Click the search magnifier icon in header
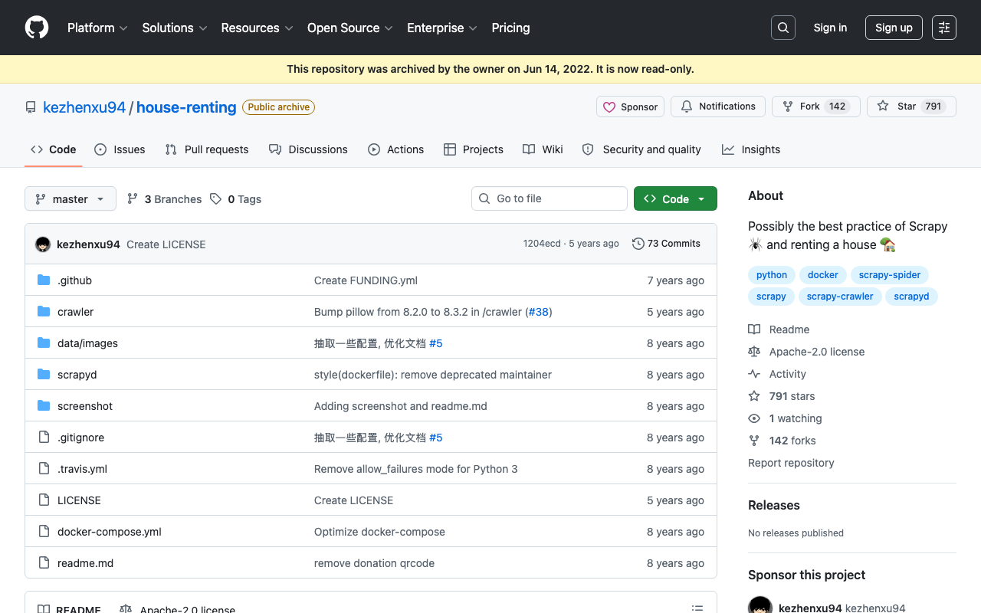Viewport: 981px width, 613px height. pos(783,28)
